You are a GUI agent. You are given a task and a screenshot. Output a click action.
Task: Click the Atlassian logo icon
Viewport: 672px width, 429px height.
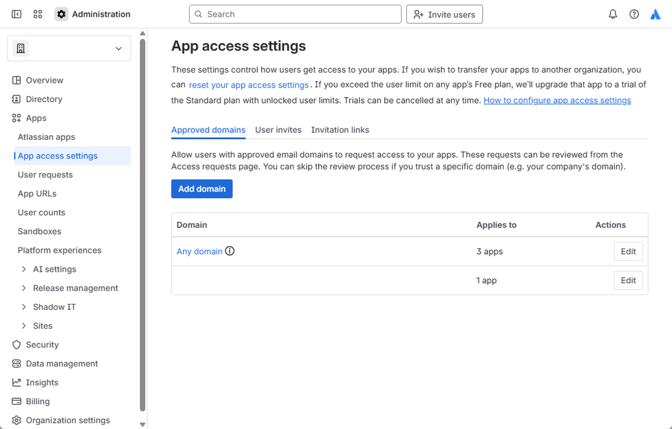click(x=656, y=14)
